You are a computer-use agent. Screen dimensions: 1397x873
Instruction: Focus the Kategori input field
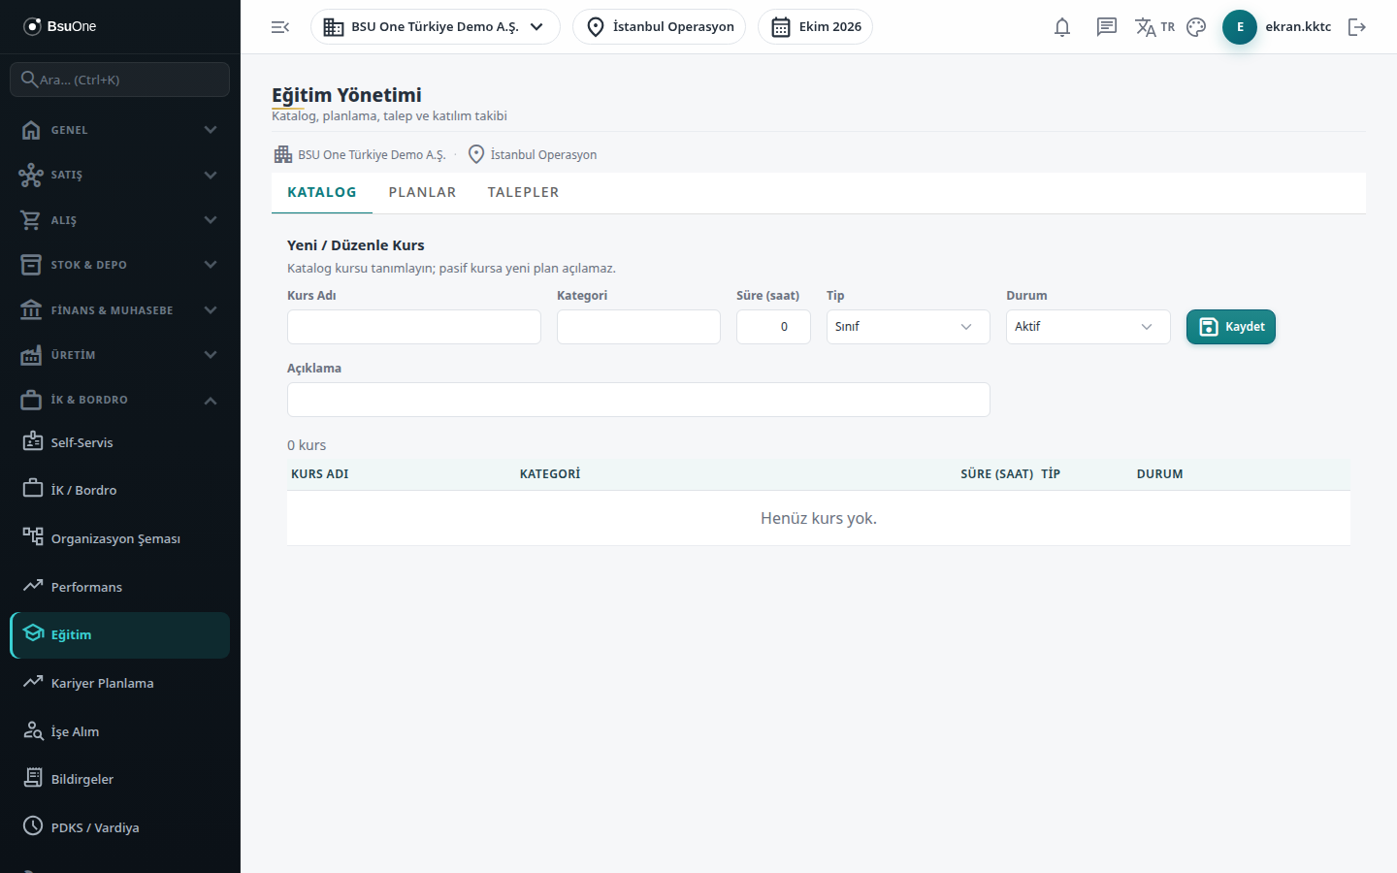[638, 327]
